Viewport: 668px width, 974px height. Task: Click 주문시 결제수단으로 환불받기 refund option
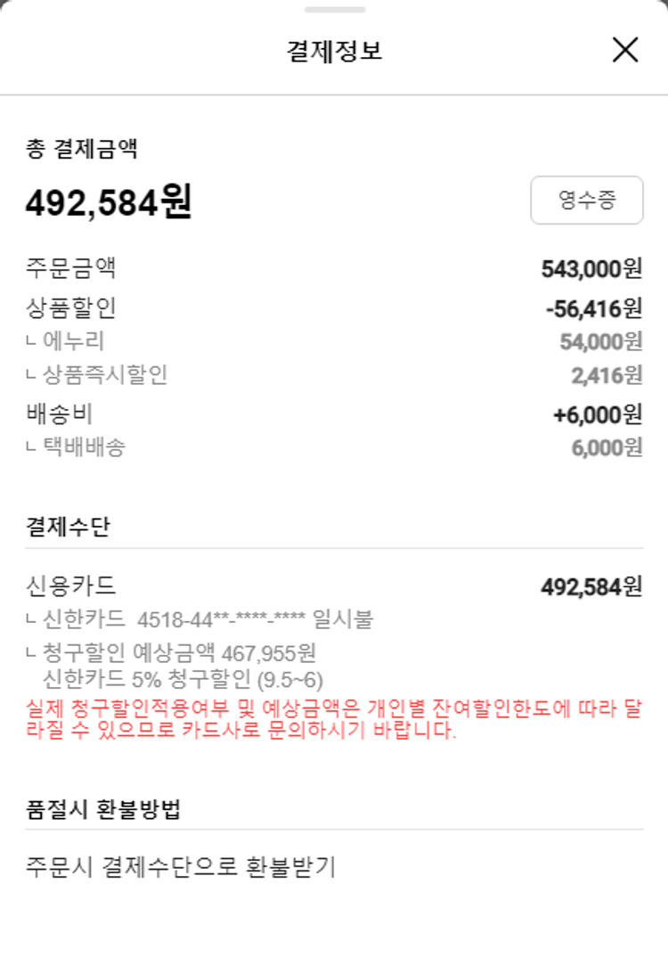pos(181,866)
